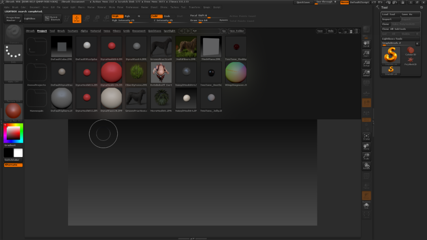Toggle the Alternate color button
427x240 pixels.
tap(13, 165)
